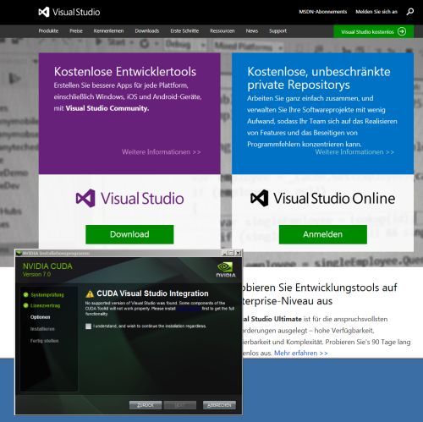Click the Zurück button in installer
The image size is (423, 422).
[146, 405]
